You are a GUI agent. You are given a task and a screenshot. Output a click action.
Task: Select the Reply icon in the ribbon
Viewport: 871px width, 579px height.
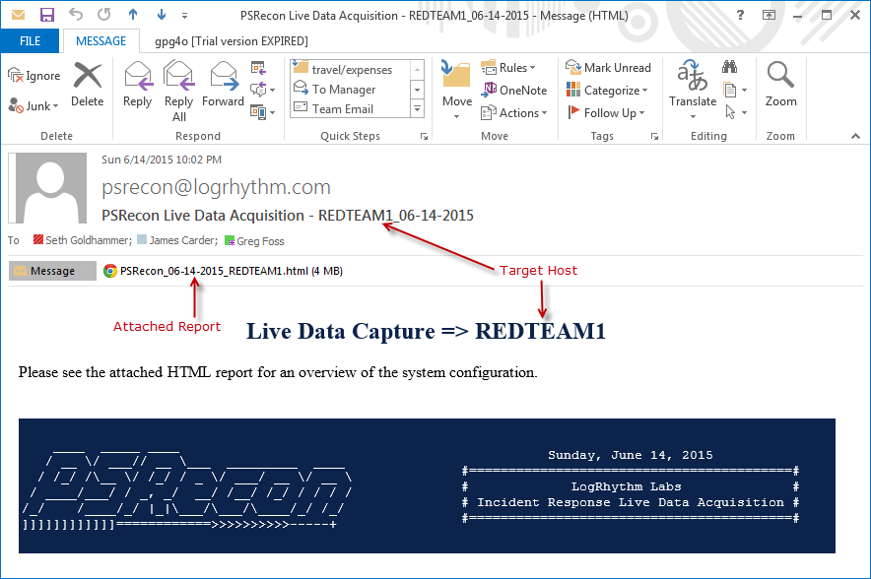[137, 89]
